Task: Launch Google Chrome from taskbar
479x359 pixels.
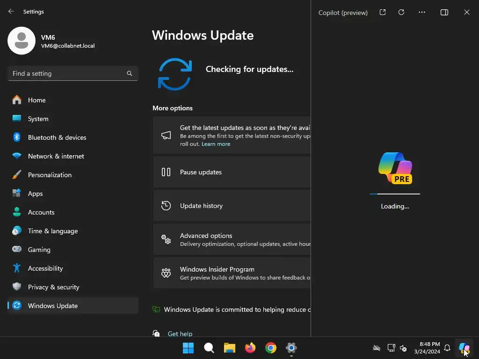Action: pos(271,348)
